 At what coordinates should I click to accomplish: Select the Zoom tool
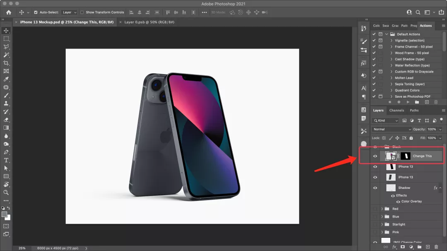click(x=6, y=193)
